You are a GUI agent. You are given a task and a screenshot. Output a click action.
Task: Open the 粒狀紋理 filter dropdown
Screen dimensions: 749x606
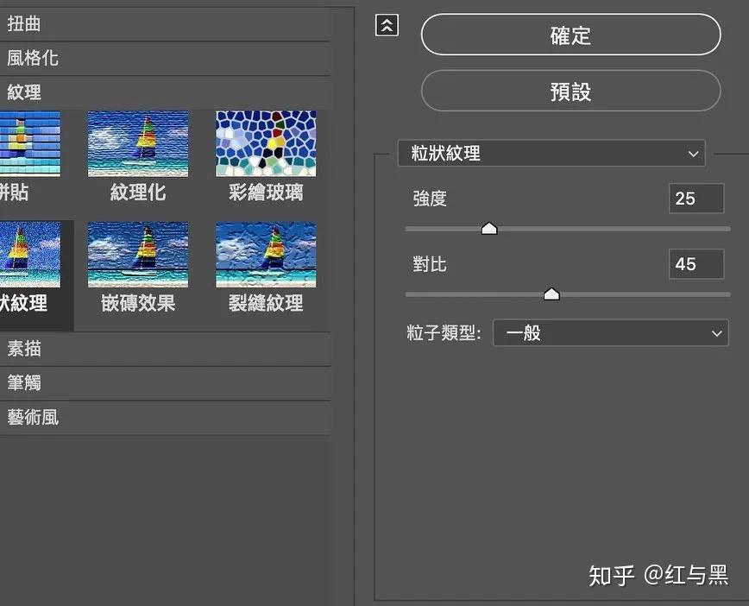click(551, 154)
